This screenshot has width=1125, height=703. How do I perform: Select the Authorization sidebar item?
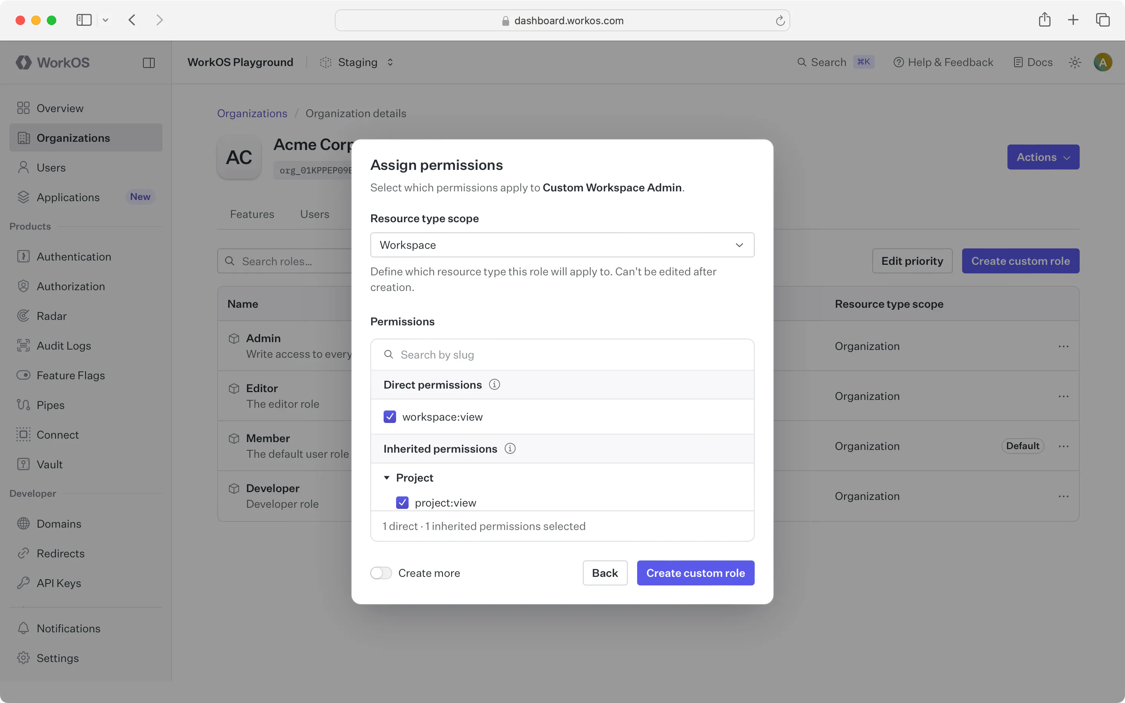(x=71, y=286)
